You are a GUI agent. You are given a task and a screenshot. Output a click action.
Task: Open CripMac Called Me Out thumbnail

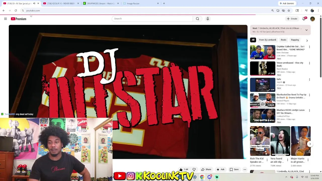[x=263, y=52]
